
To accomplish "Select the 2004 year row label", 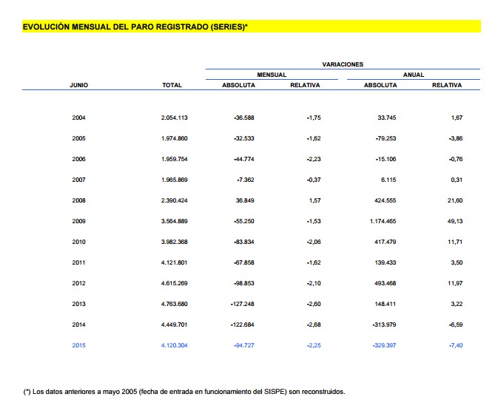I will pos(78,118).
